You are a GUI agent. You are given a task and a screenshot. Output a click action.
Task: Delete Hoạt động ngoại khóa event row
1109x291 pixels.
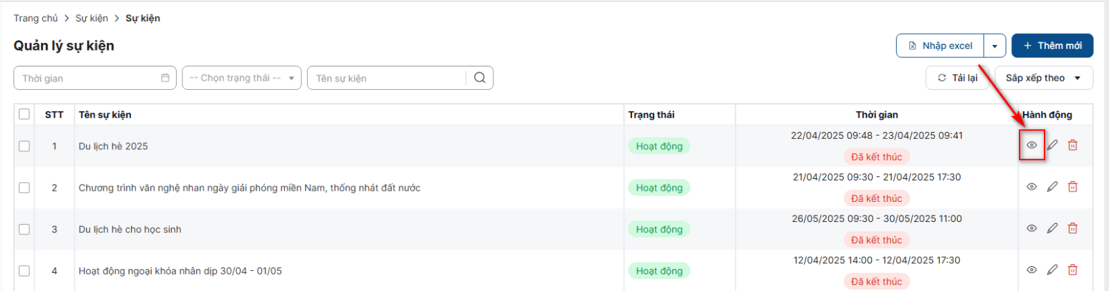pyautogui.click(x=1073, y=270)
